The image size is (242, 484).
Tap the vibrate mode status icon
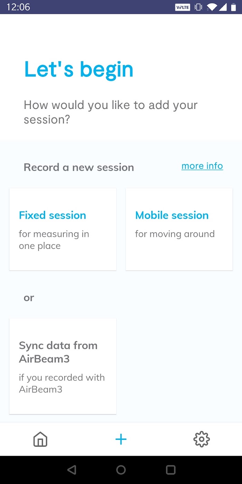point(198,7)
